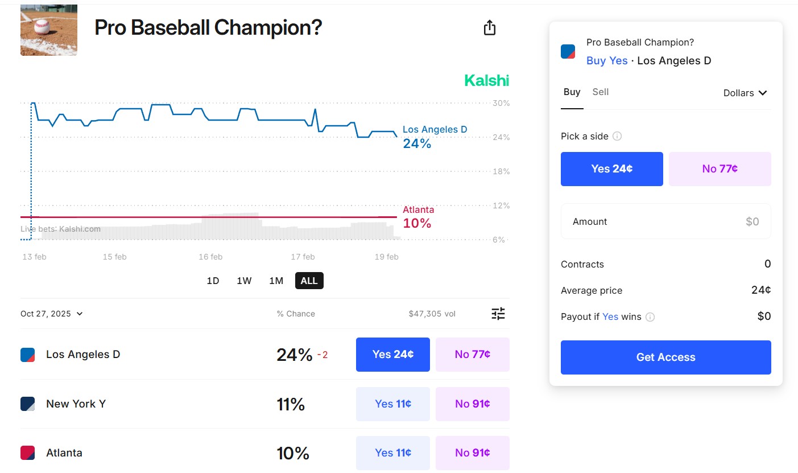Open the Dollars dropdown
Image resolution: width=798 pixels, height=473 pixels.
coord(745,93)
